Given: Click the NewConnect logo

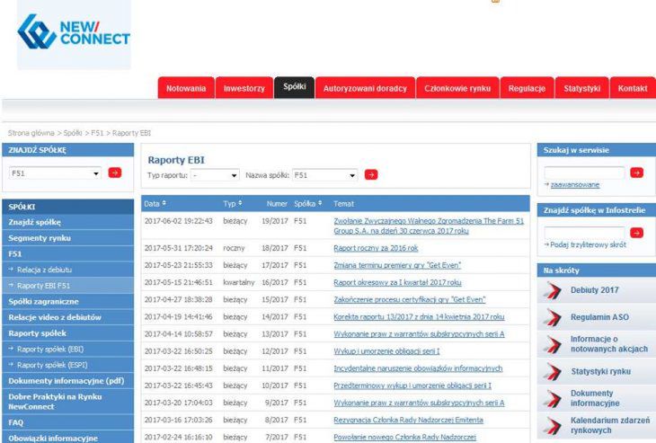Looking at the screenshot, I should coord(74,33).
